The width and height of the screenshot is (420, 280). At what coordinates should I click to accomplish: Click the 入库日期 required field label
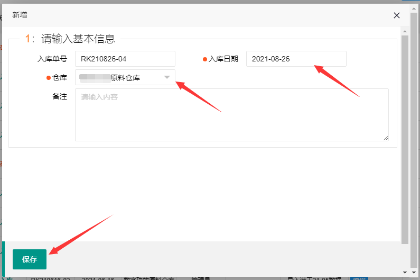[x=223, y=59]
